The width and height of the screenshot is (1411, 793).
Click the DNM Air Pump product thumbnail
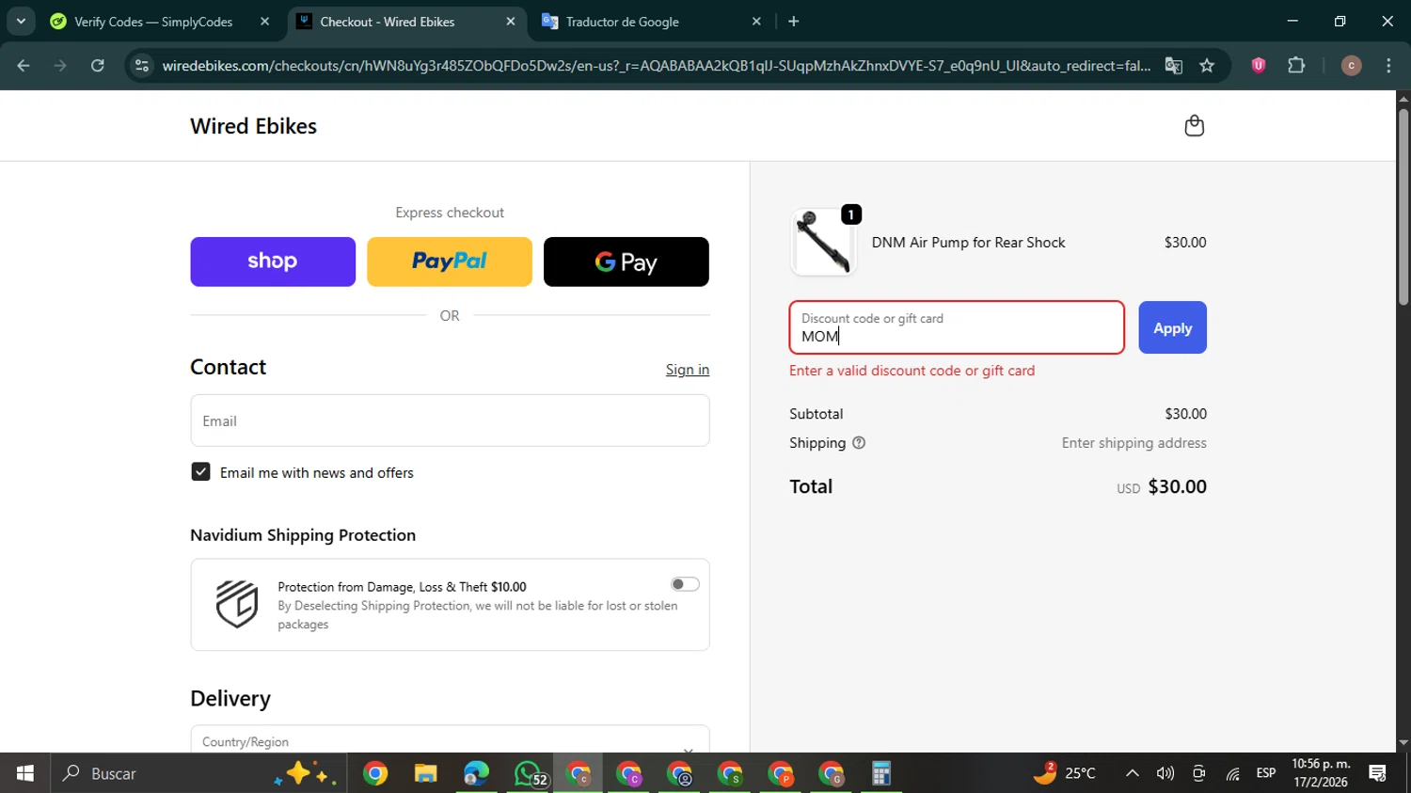point(823,242)
